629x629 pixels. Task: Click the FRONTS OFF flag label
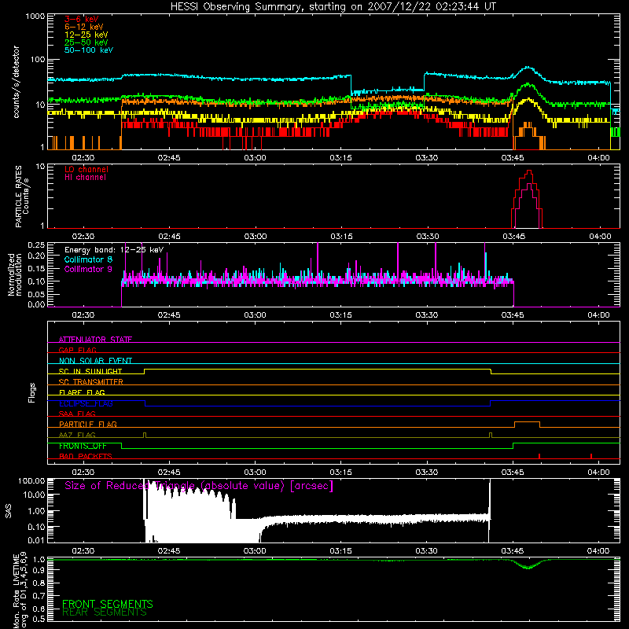[x=83, y=446]
